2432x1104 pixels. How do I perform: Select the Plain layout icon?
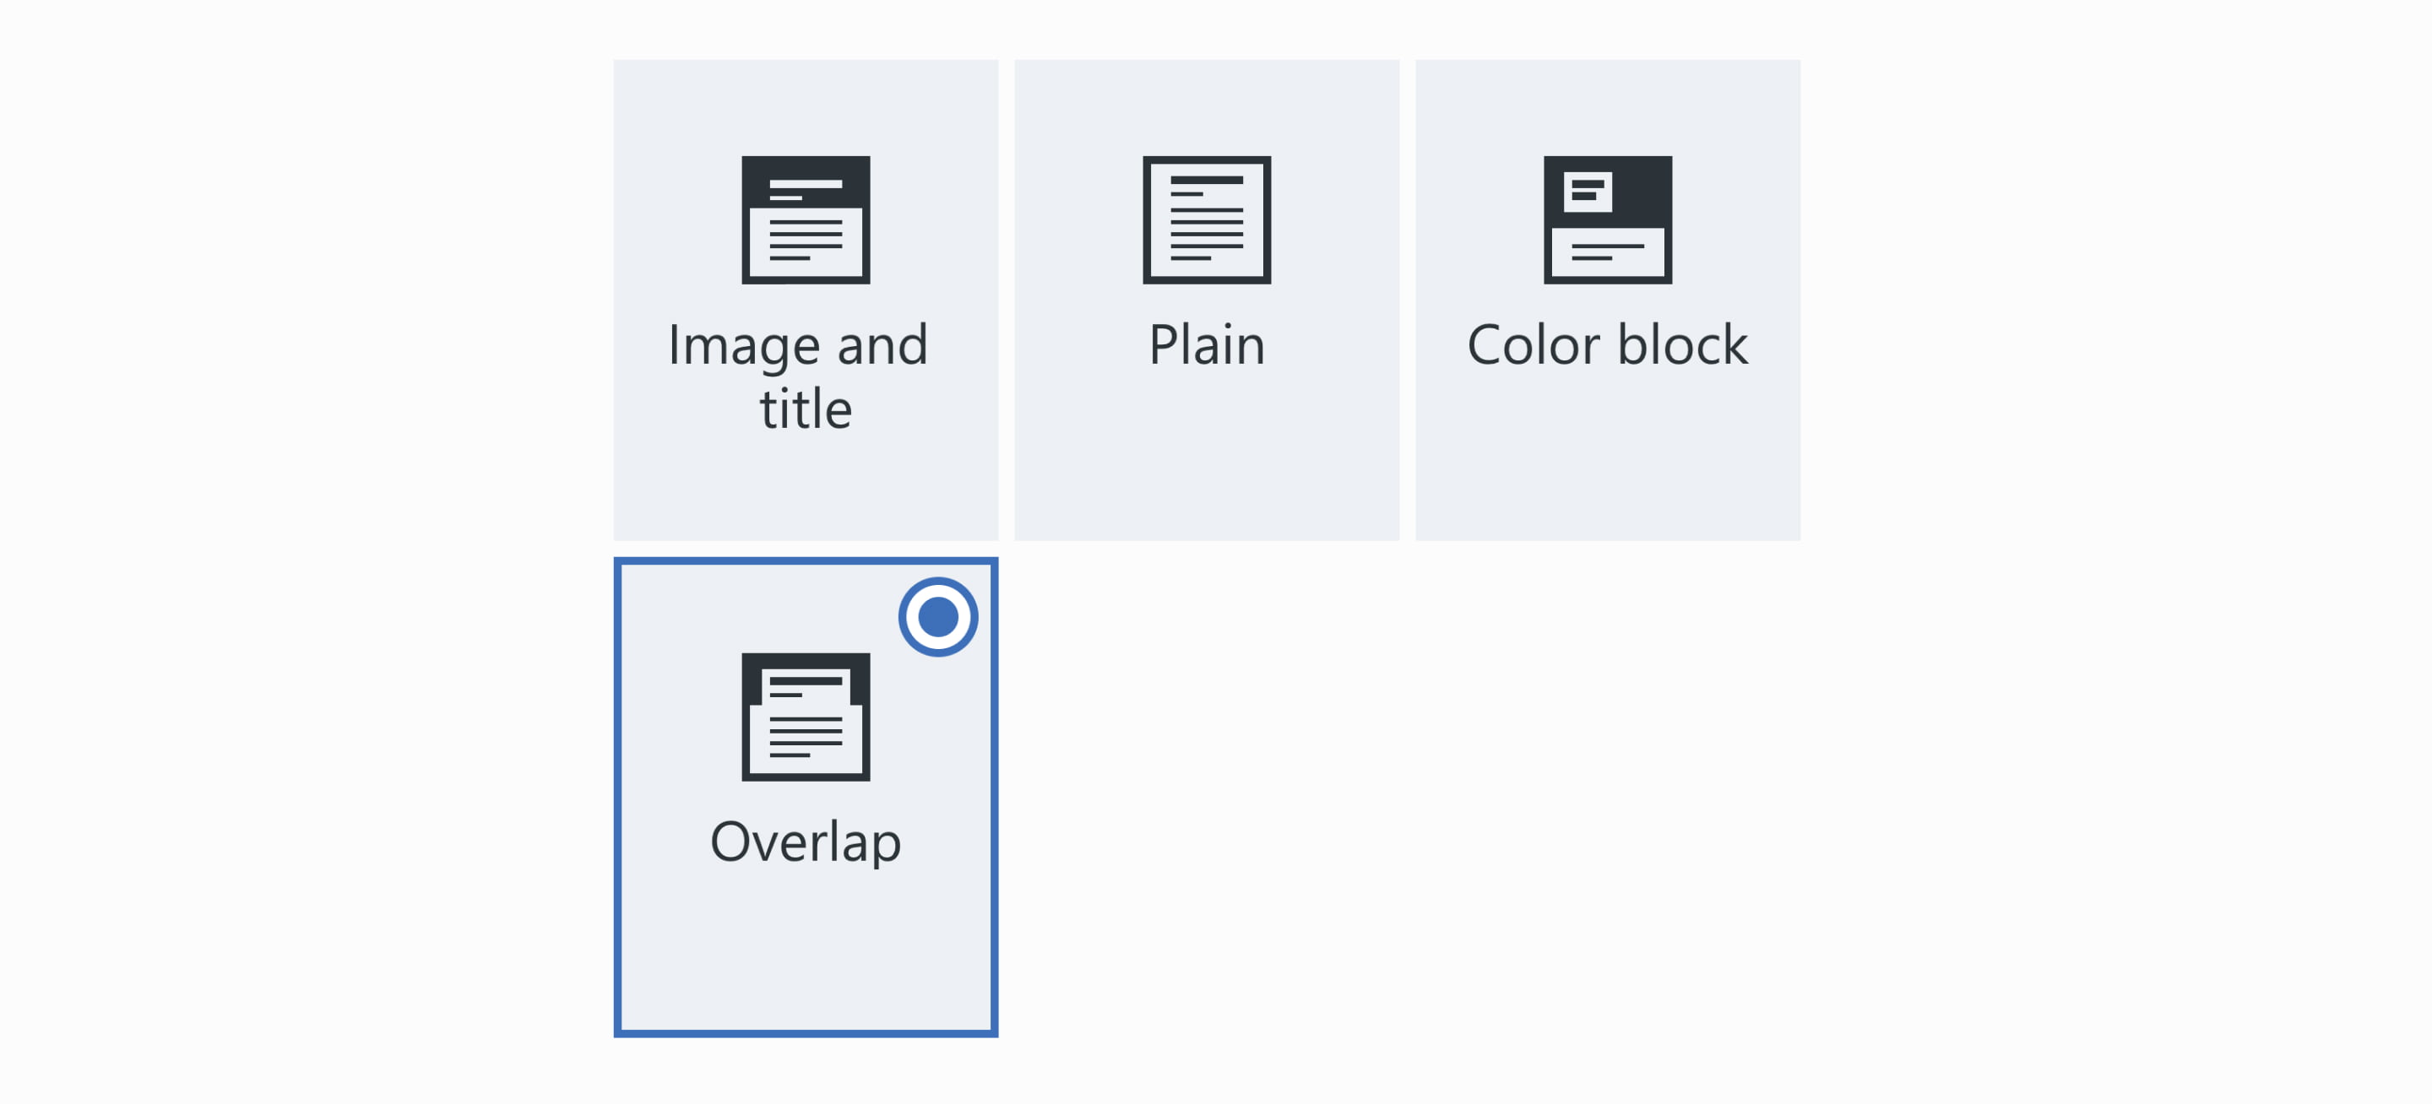click(x=1207, y=219)
